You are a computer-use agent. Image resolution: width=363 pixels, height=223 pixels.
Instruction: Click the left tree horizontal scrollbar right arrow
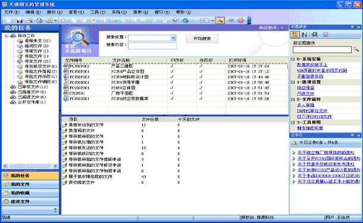click(55, 166)
